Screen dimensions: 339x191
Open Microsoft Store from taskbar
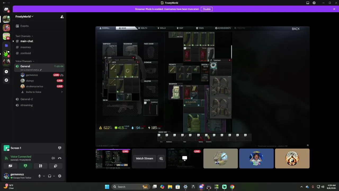click(178, 187)
